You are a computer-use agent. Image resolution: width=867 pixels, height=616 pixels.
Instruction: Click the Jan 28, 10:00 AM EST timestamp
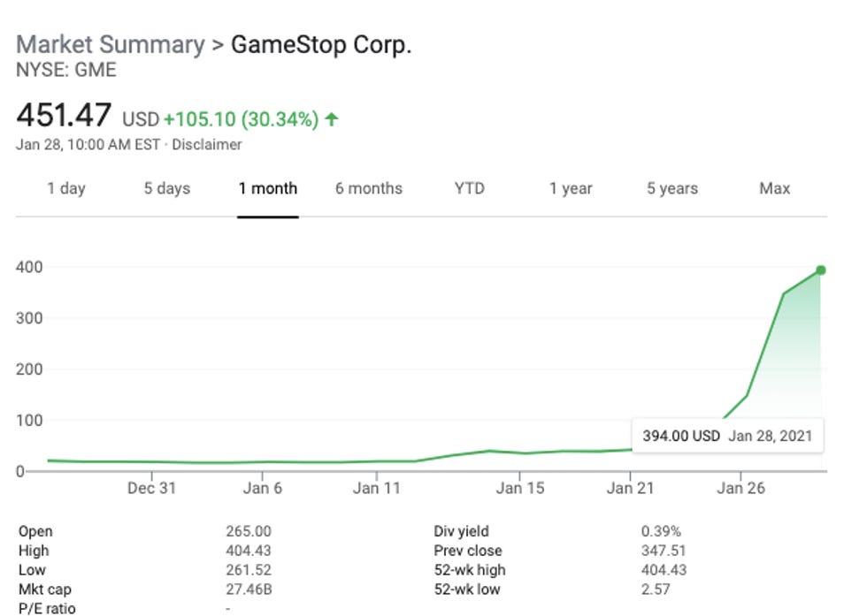(88, 145)
